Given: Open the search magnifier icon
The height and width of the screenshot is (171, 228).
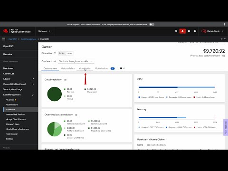Looking at the screenshot, I should coord(176,31).
